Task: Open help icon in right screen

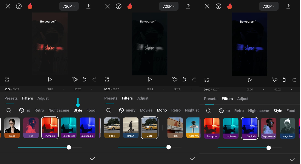Action: [x=218, y=6]
